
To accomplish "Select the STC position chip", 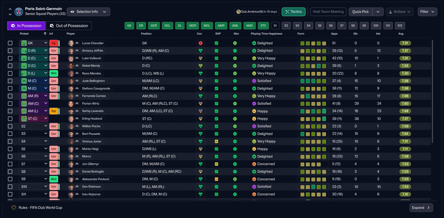I will 263,26.
